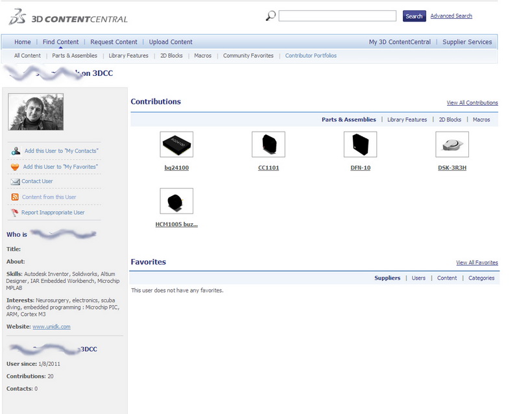Viewport: 519px width, 414px height.
Task: Focus the search text field
Action: 337,16
